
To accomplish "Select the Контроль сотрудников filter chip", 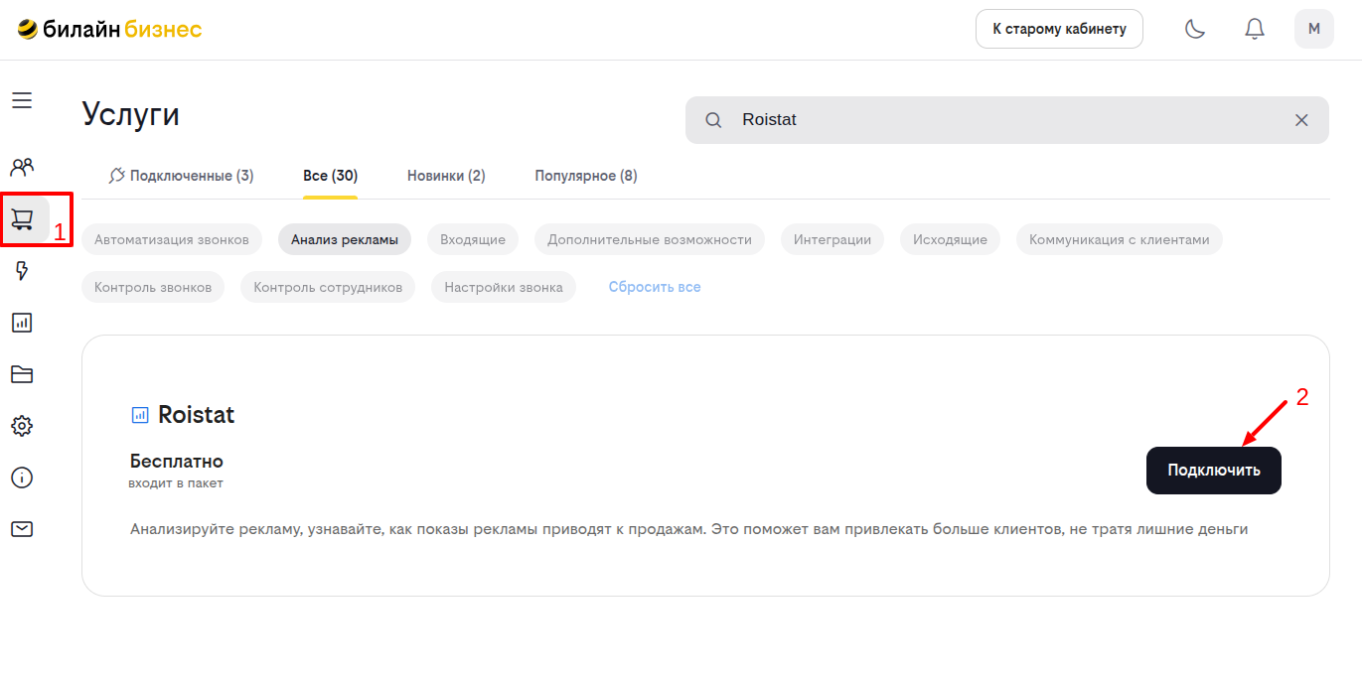I will coord(328,287).
